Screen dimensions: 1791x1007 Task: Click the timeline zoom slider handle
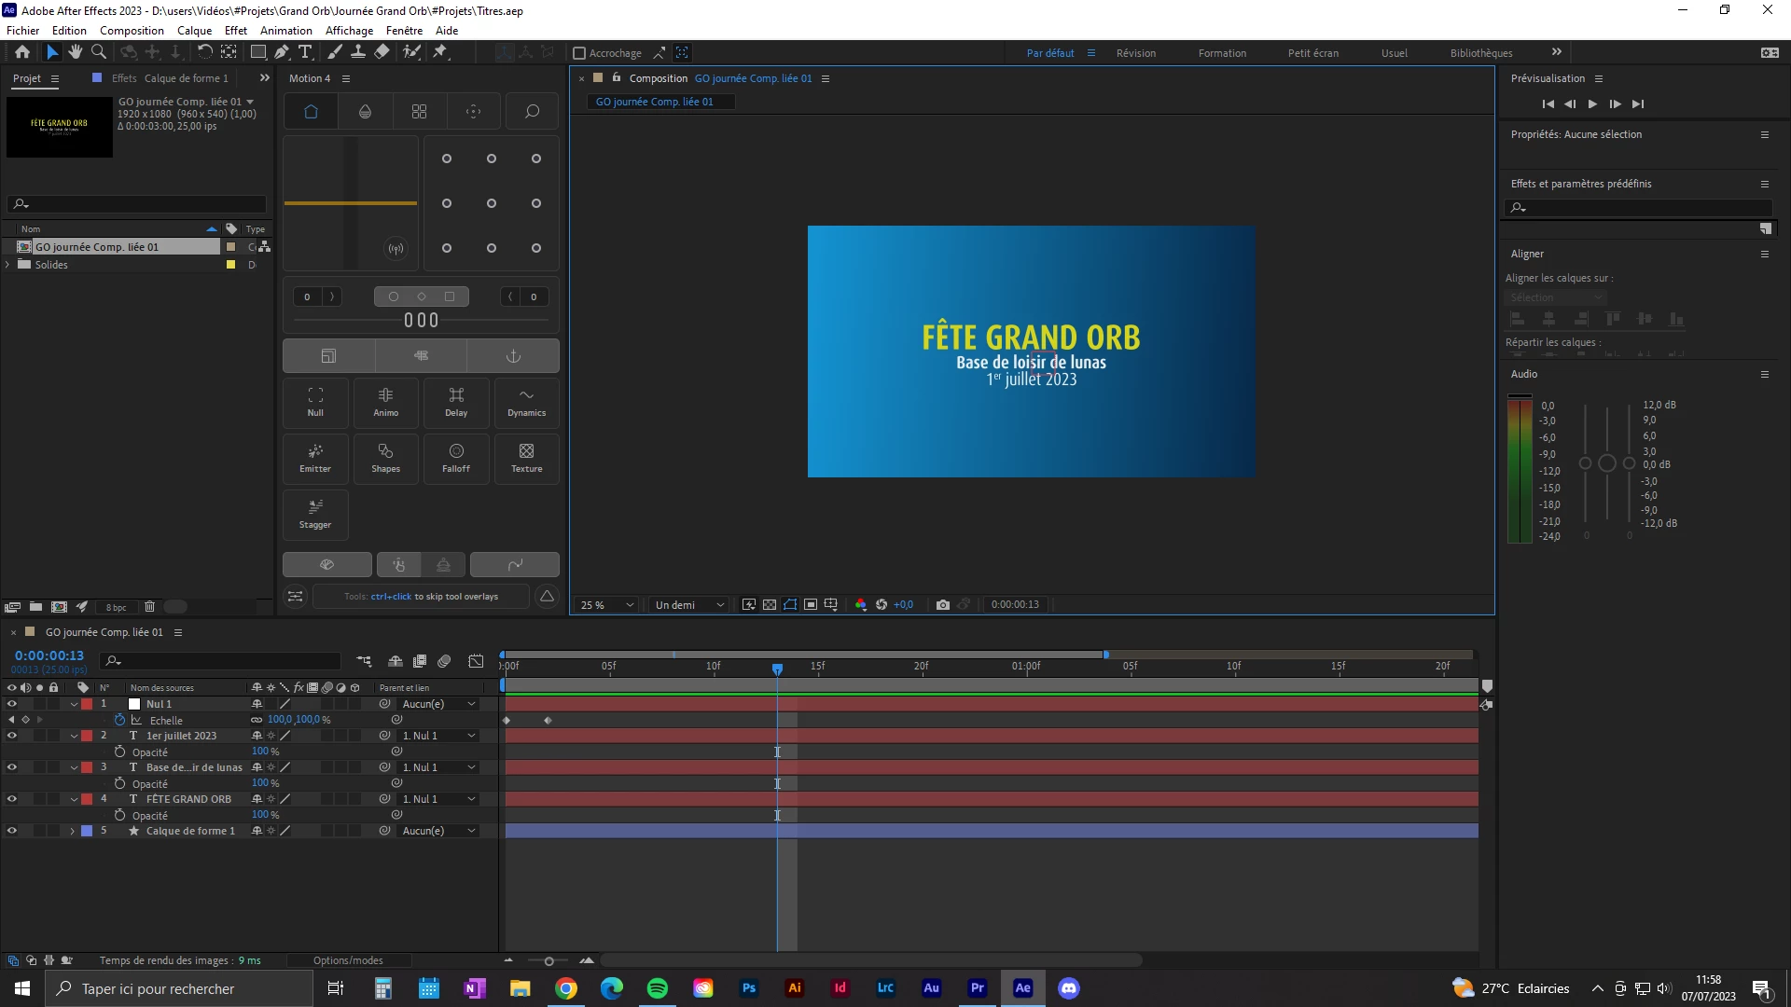pyautogui.click(x=548, y=960)
